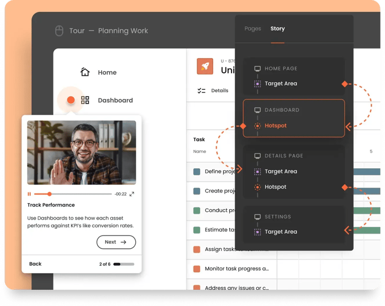The image size is (385, 306).
Task: Toggle the Define project task square
Action: click(x=197, y=171)
